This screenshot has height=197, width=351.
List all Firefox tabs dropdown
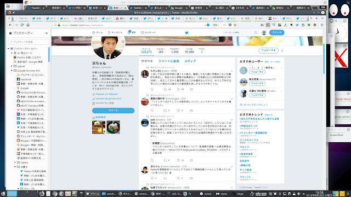322,18
